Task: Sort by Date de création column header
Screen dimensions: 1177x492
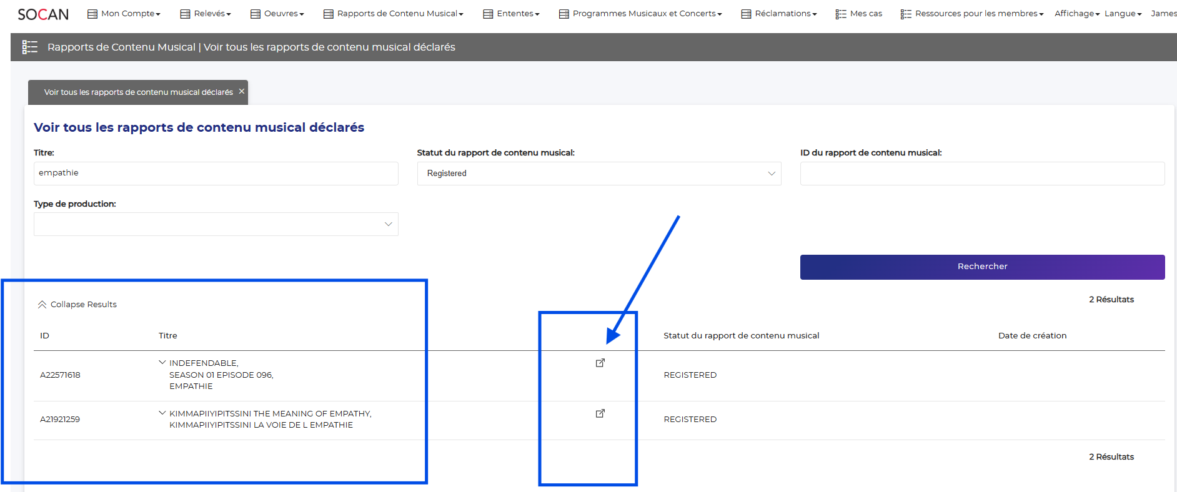Action: [1032, 335]
